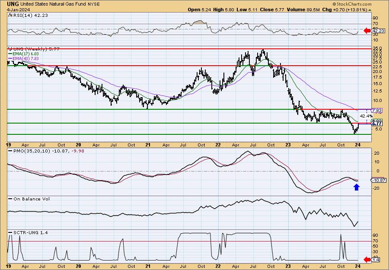The image size is (389, 270).
Task: Click the UNG (Weekly) price legend
Action: [34, 49]
